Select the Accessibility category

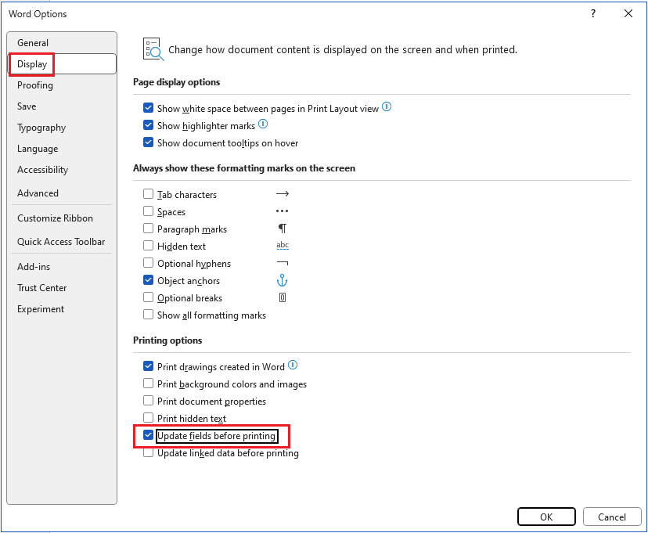pos(62,170)
